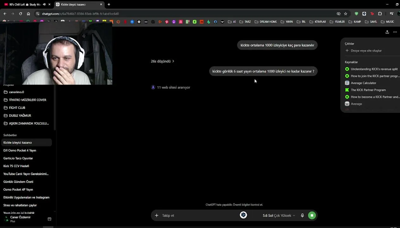Open the AŞKIN ZAMANDA YOLCULU... project

(27, 123)
